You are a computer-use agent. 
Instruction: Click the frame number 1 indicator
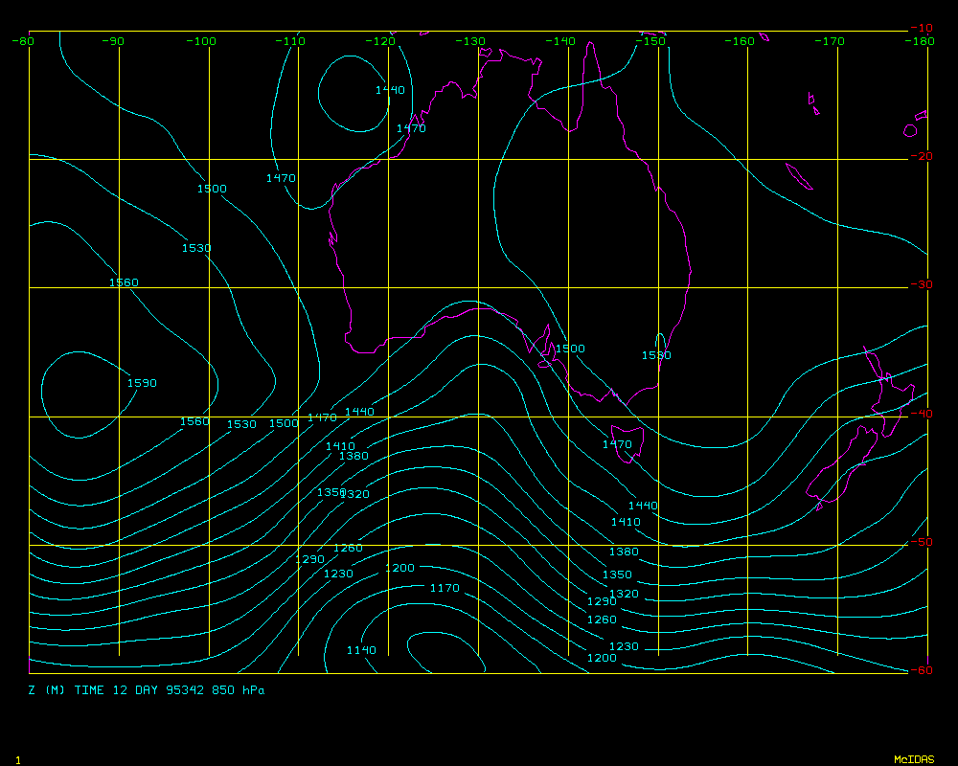pos(18,759)
